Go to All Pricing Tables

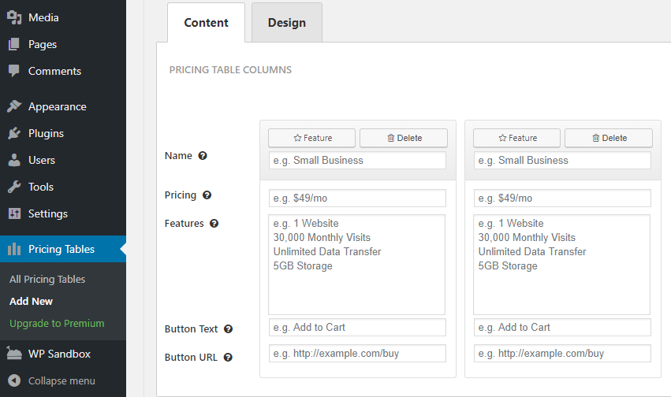47,280
